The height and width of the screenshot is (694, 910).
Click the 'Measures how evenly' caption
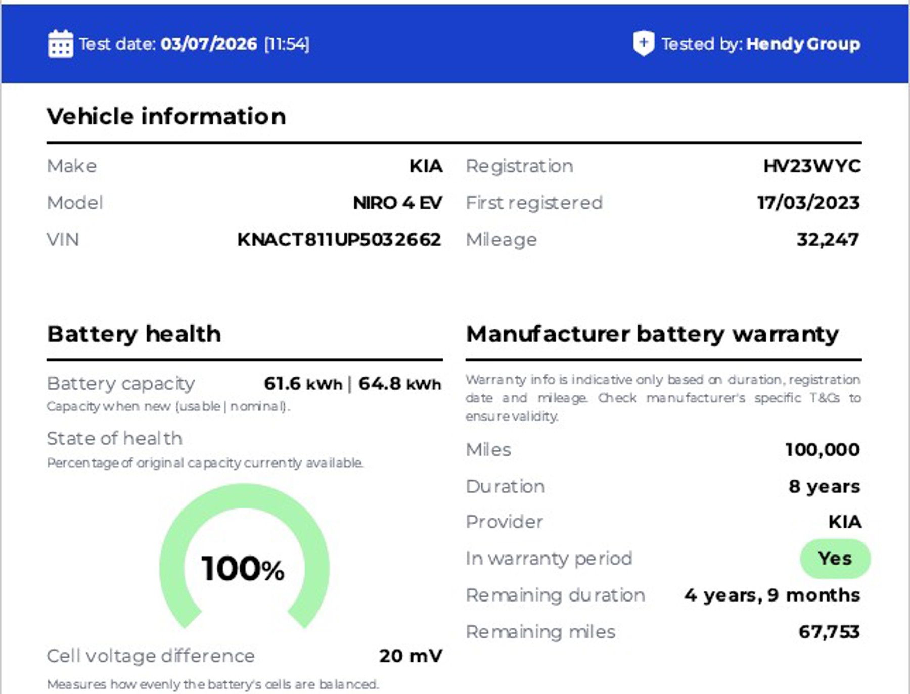(x=213, y=684)
